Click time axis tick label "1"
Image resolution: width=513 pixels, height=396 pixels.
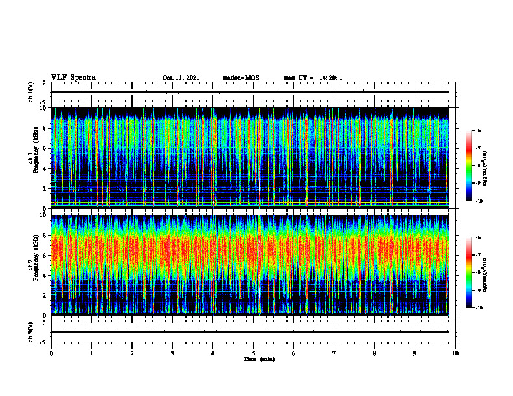[91, 353]
